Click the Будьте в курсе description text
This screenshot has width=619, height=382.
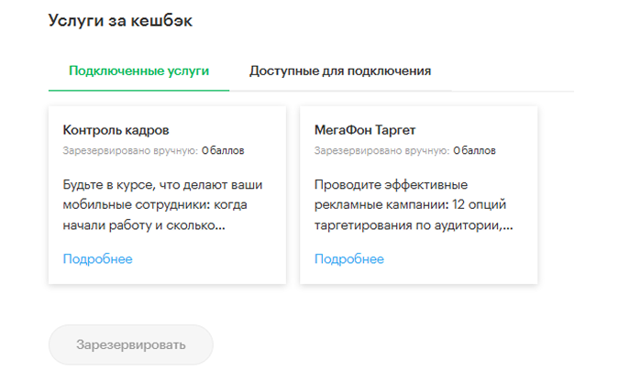click(x=162, y=205)
